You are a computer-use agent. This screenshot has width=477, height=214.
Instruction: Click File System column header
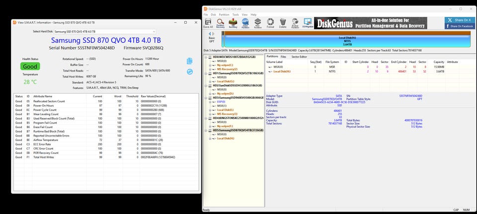coord(332,62)
